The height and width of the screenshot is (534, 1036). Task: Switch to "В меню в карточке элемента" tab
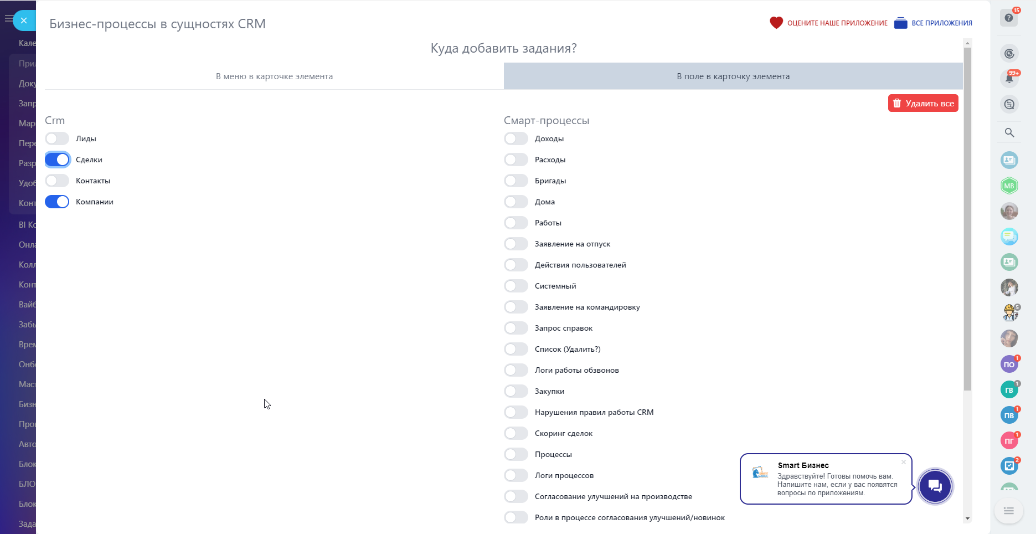[x=274, y=76]
